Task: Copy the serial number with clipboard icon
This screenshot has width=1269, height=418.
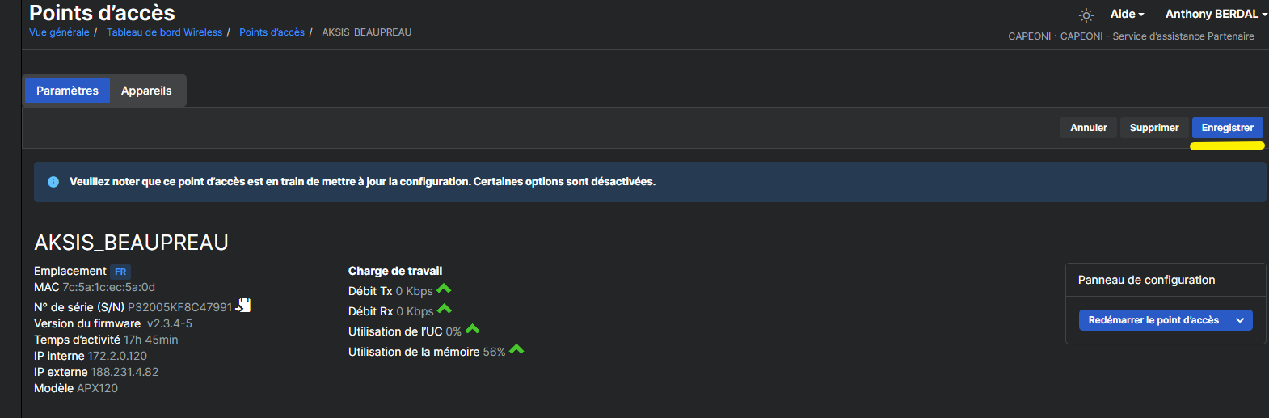Action: point(243,306)
